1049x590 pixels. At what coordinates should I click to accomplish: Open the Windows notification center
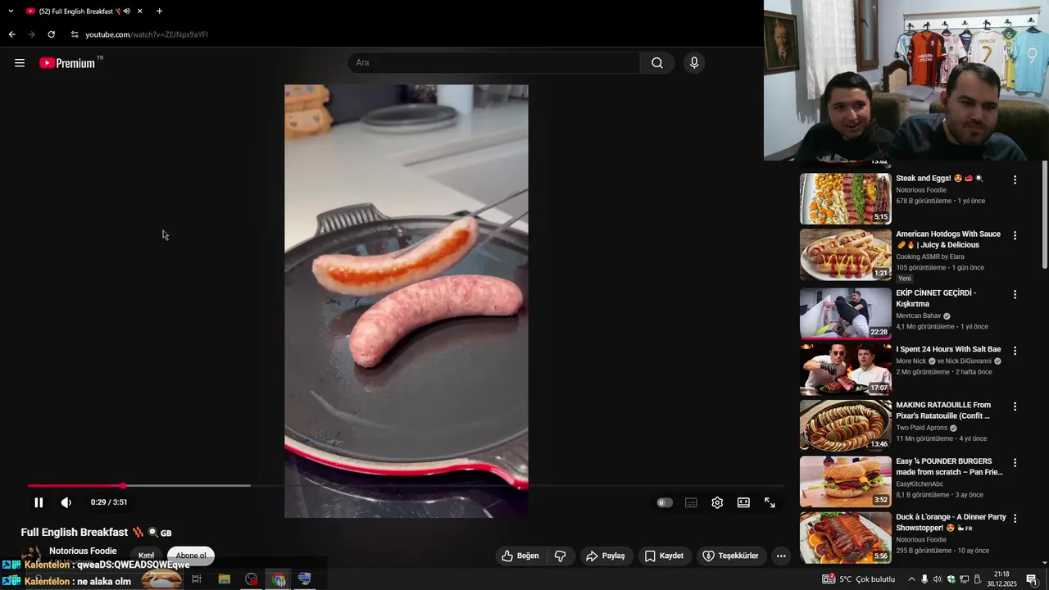click(1032, 579)
